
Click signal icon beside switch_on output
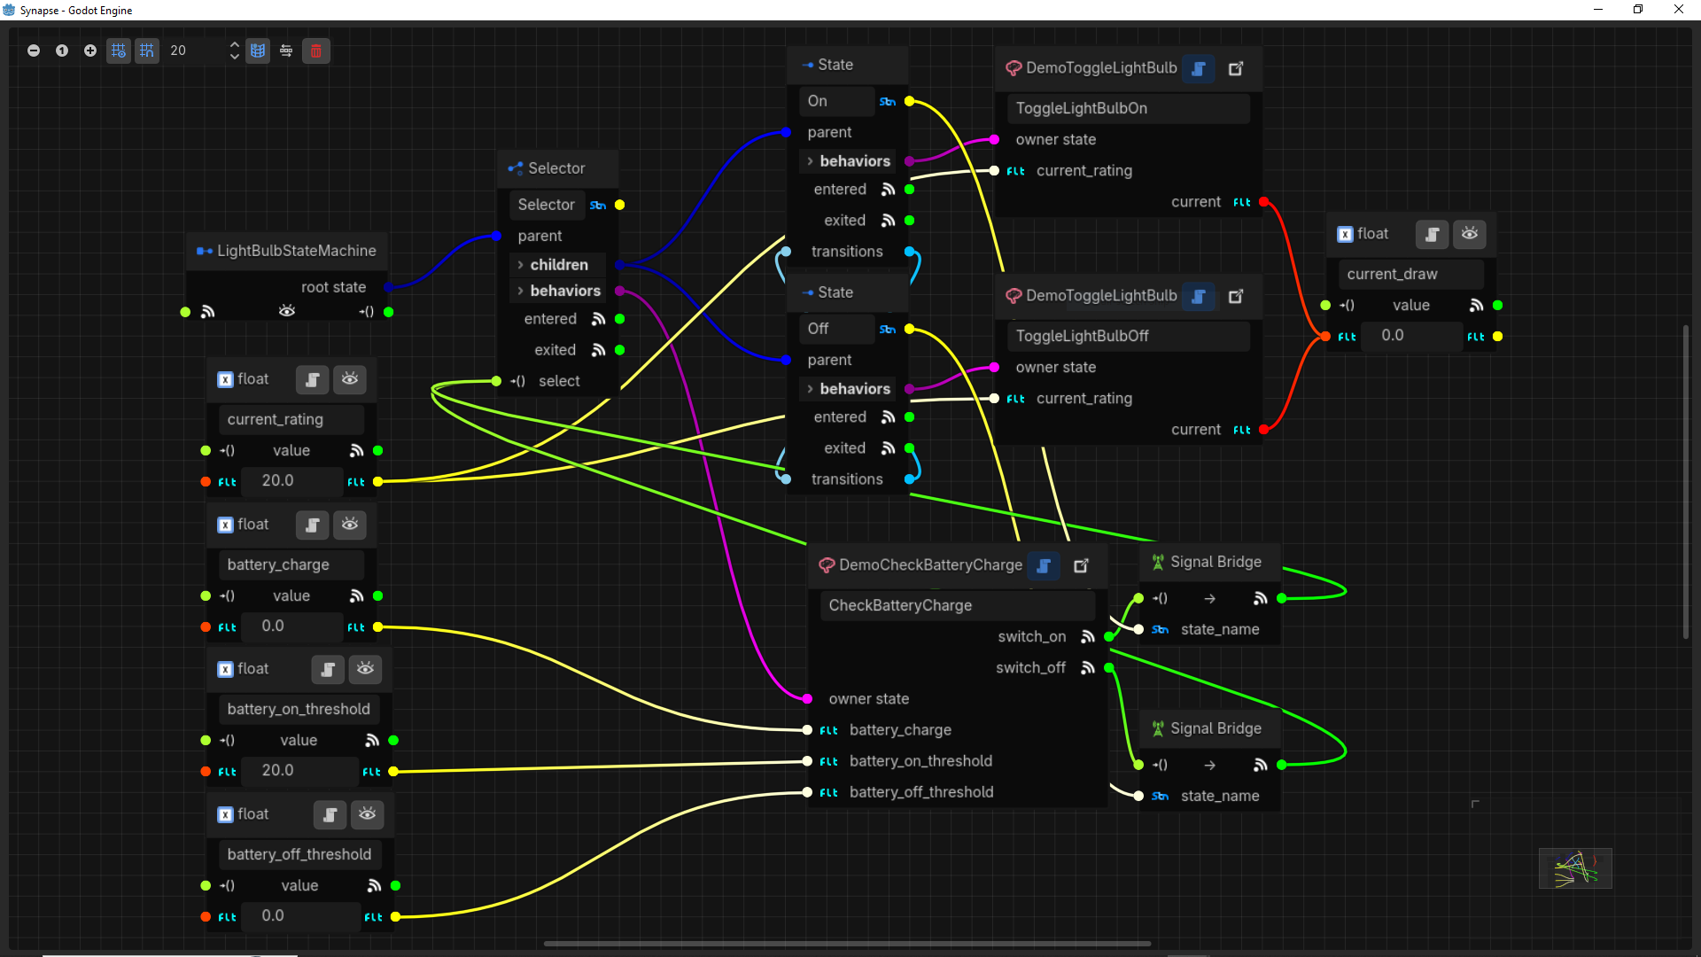[1088, 637]
